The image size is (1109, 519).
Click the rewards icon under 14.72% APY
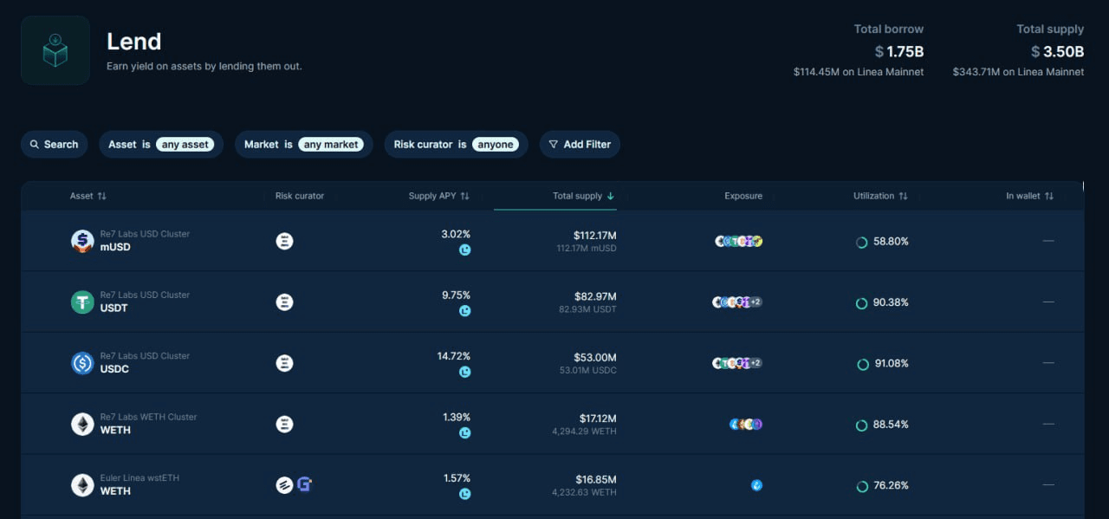[x=464, y=372]
